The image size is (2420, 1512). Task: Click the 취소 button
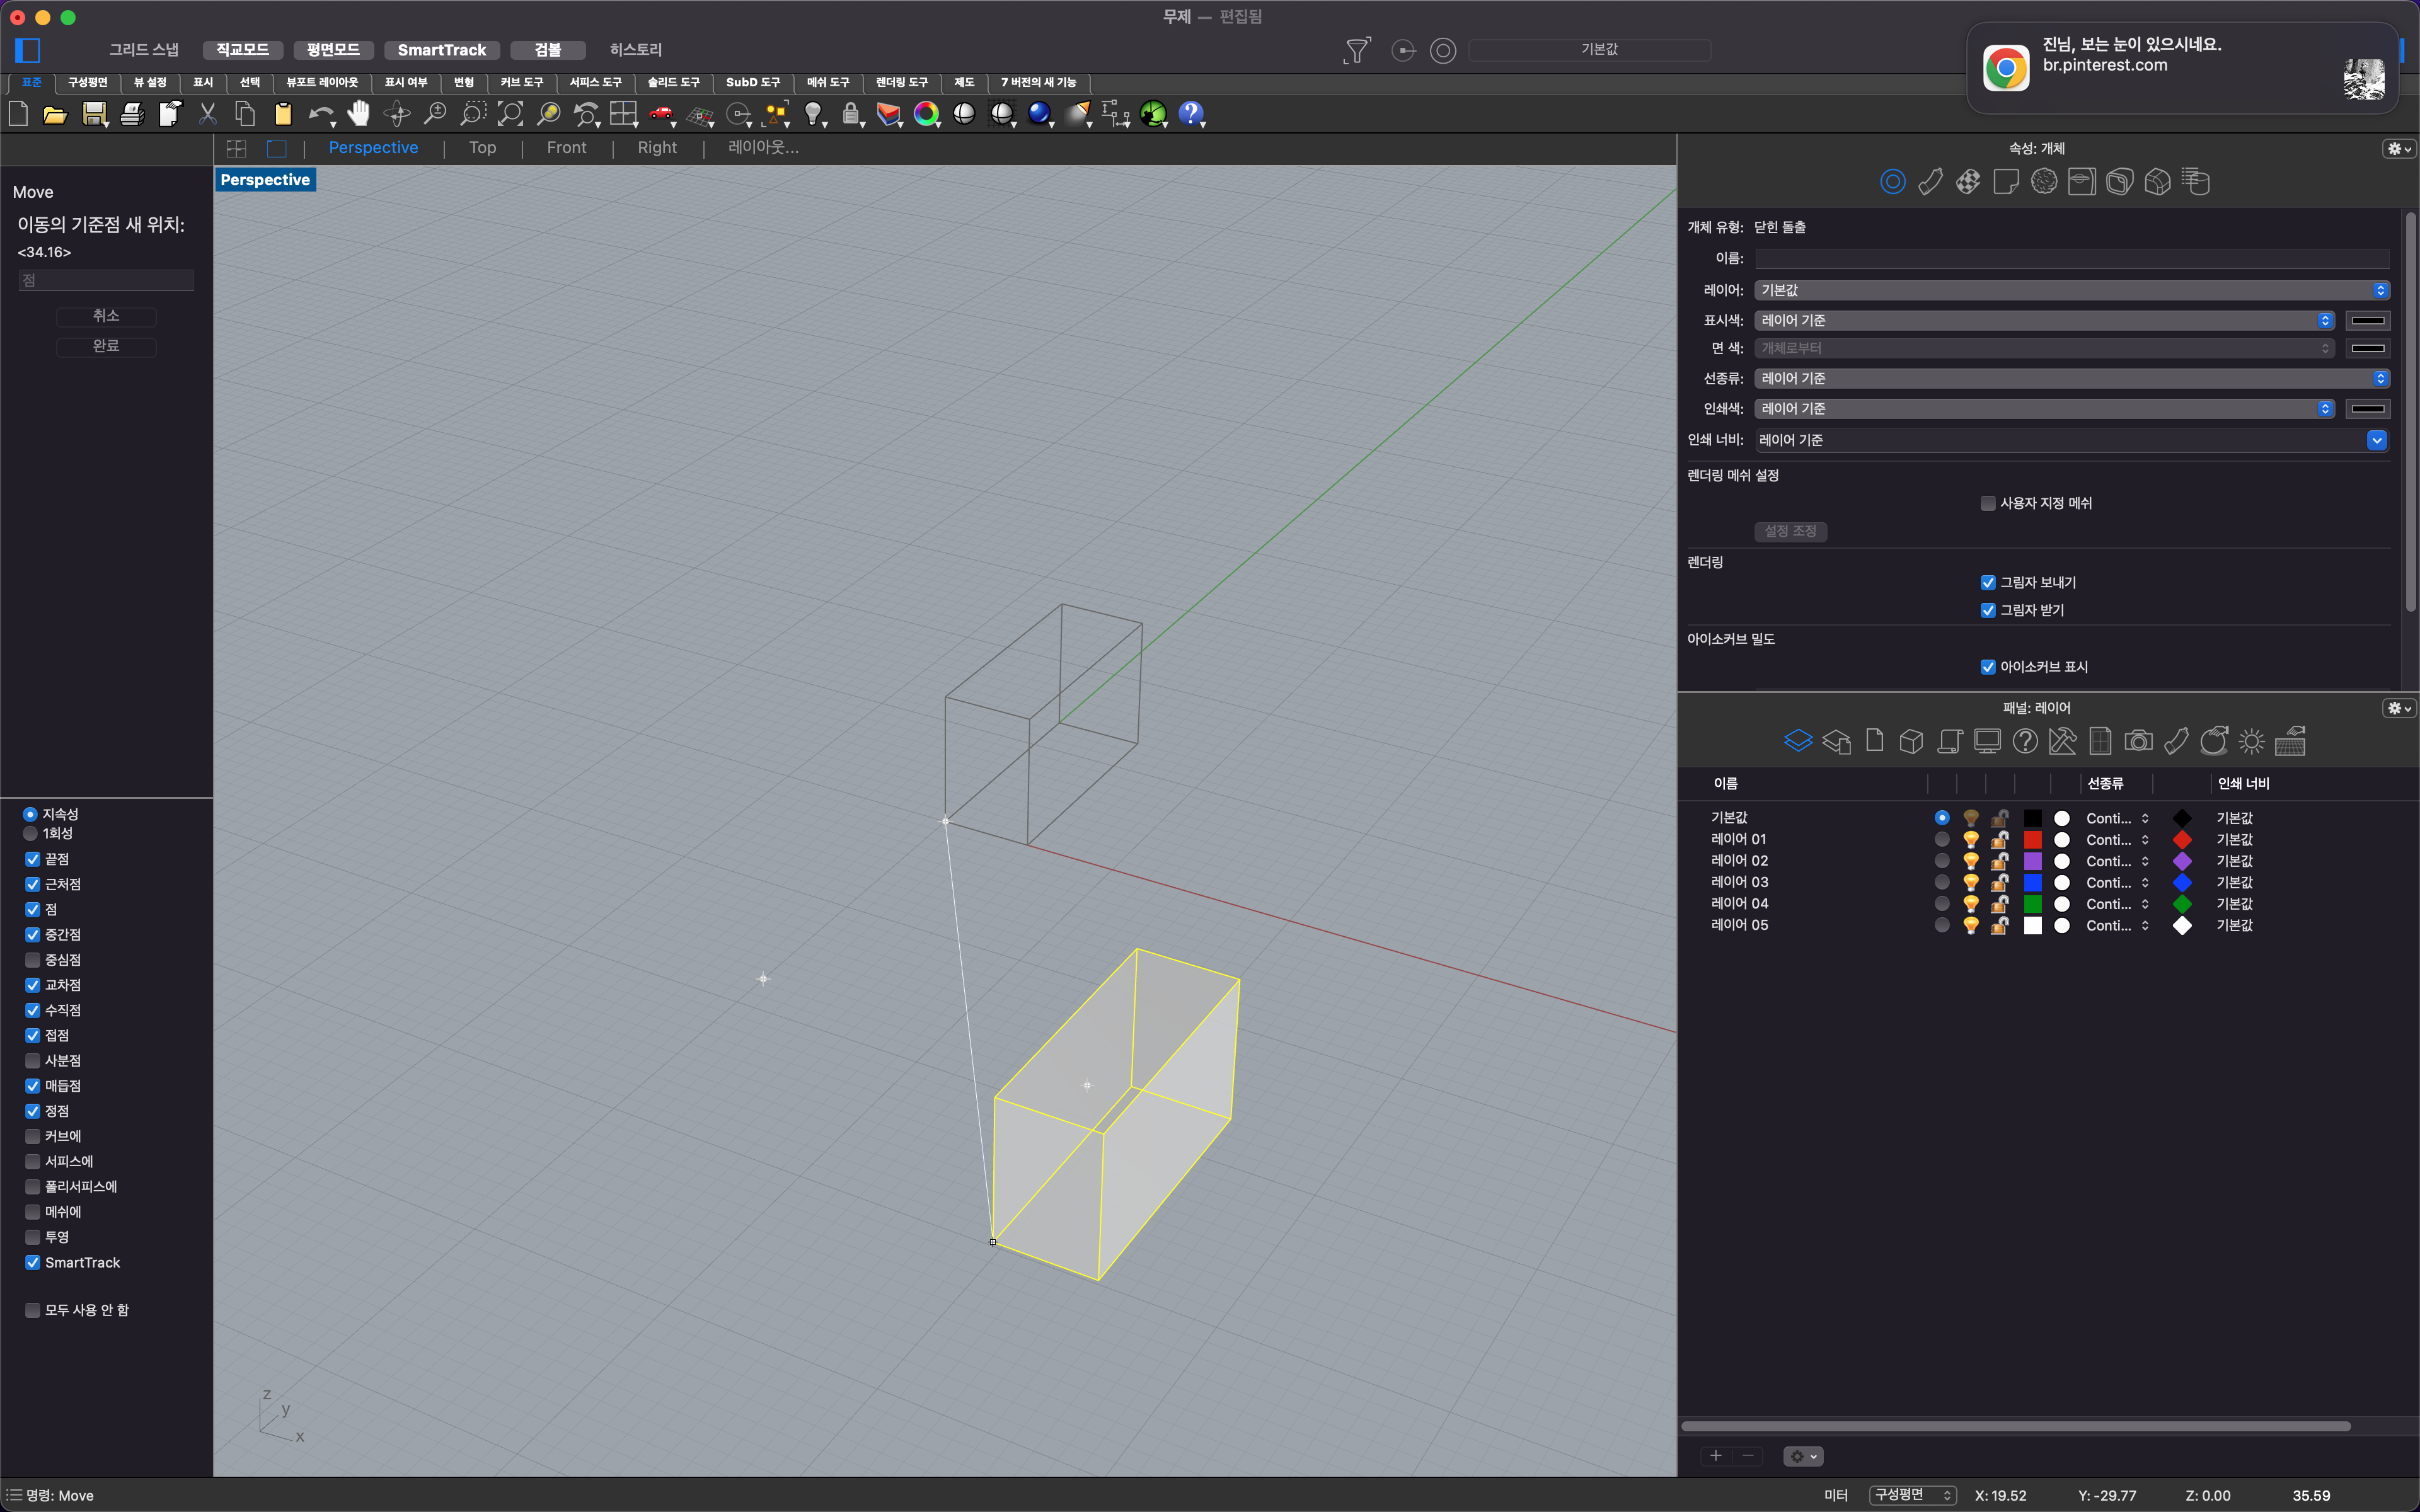106,316
